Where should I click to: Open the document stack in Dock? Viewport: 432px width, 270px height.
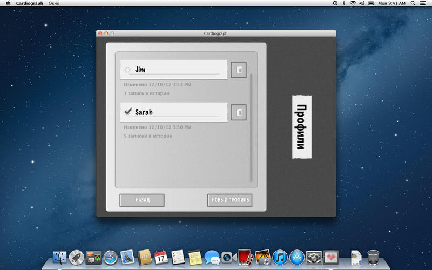click(x=356, y=258)
